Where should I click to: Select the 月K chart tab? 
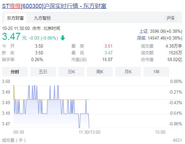pyautogui.click(x=128, y=72)
